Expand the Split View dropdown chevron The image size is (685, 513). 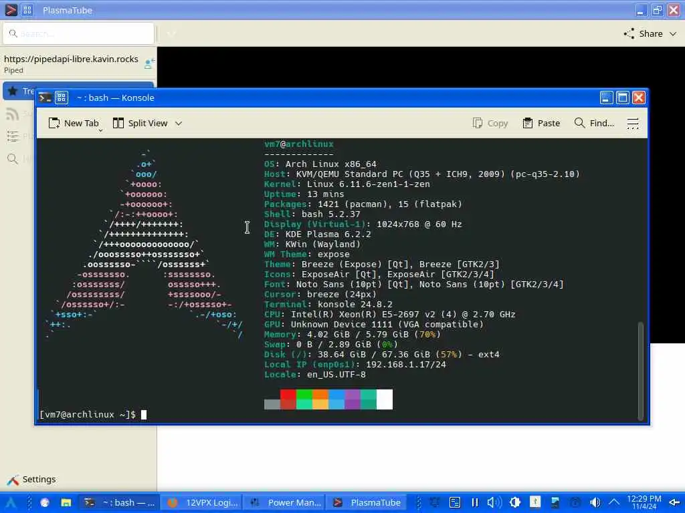pos(179,124)
